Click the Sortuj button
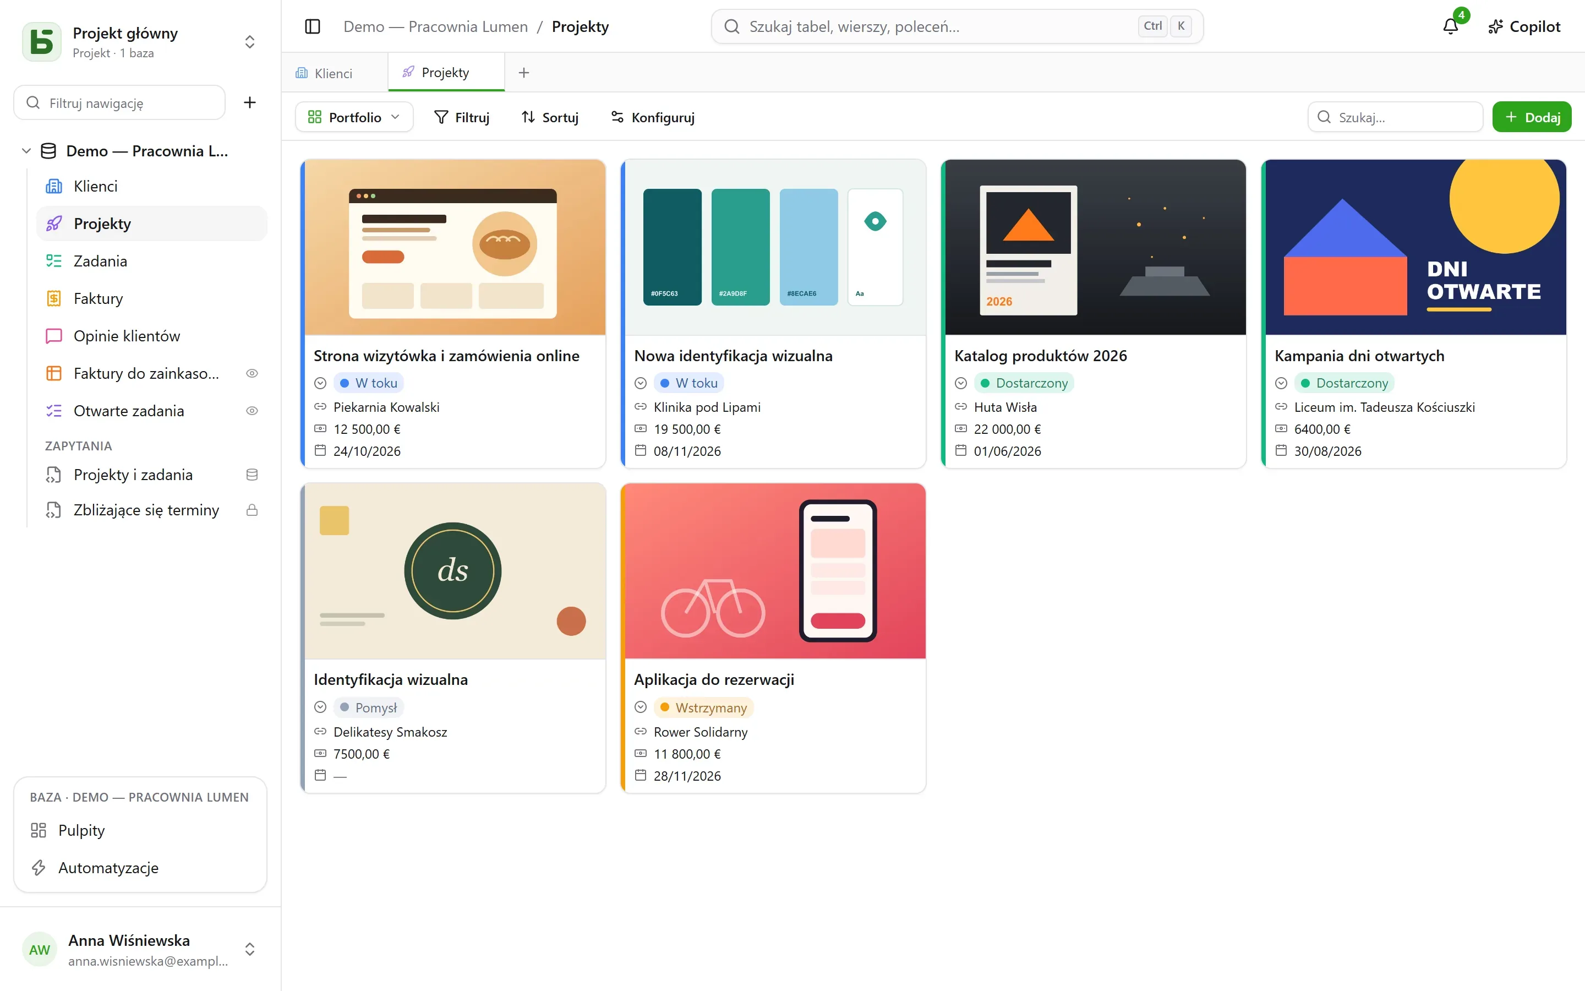 coord(549,117)
